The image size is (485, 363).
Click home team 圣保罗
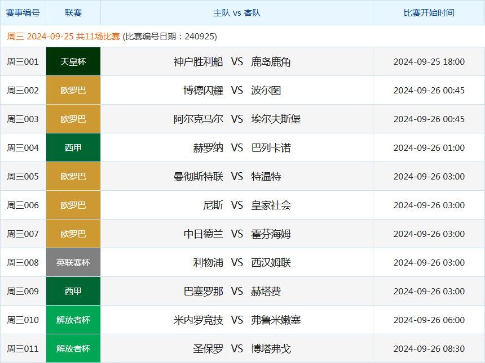tap(208, 349)
